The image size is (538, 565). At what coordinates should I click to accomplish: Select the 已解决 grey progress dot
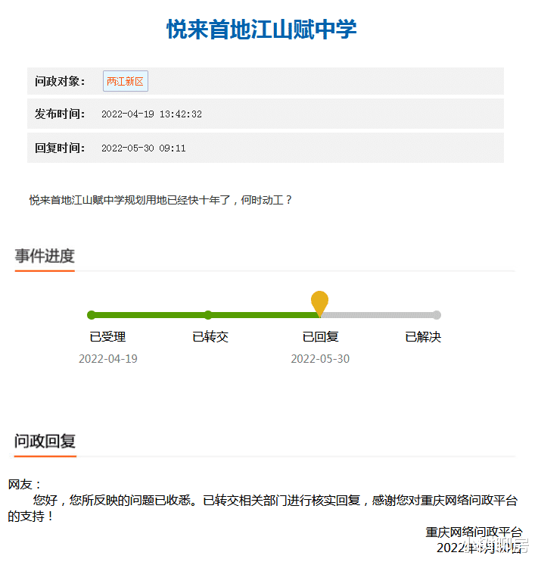click(437, 315)
